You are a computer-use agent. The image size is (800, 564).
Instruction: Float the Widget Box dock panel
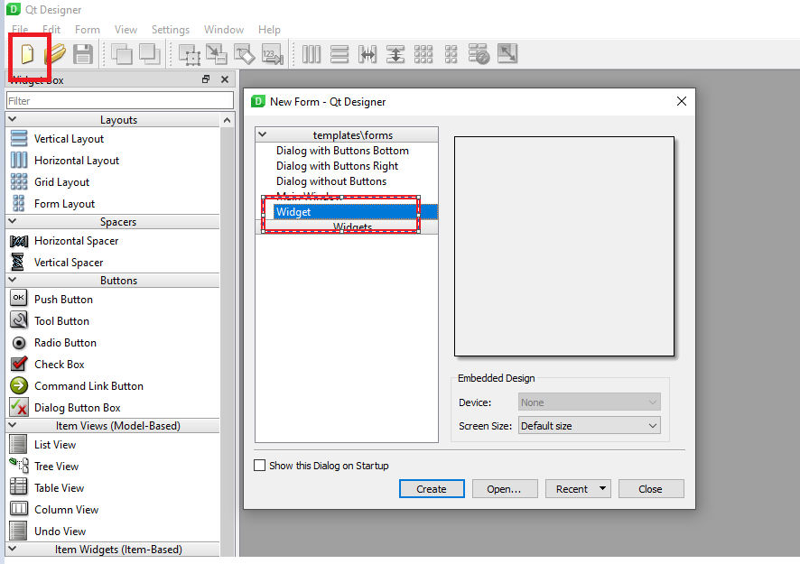point(206,79)
